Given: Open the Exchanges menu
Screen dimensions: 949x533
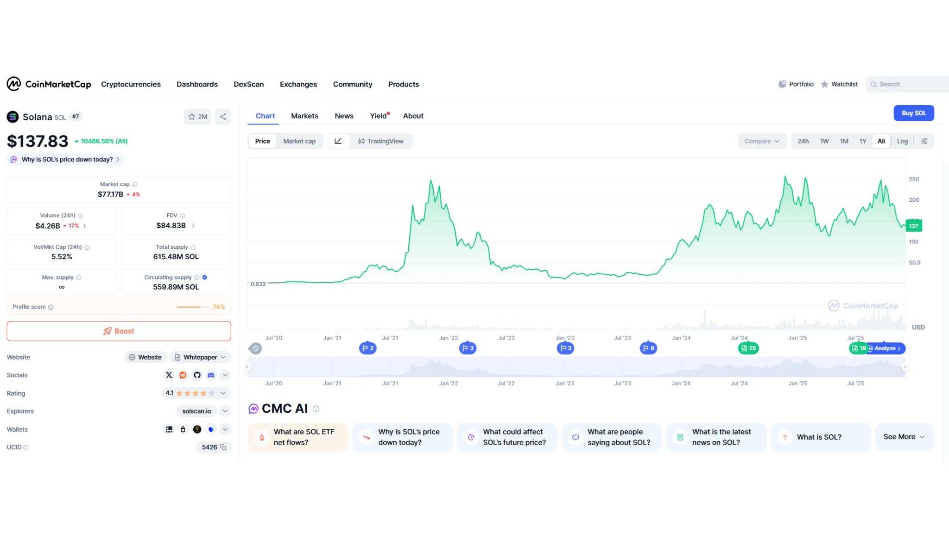Looking at the screenshot, I should (298, 84).
